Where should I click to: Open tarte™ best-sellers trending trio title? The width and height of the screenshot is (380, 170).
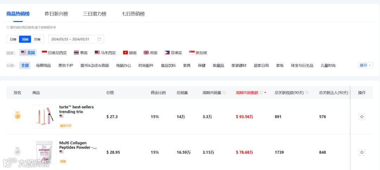[x=76, y=109]
